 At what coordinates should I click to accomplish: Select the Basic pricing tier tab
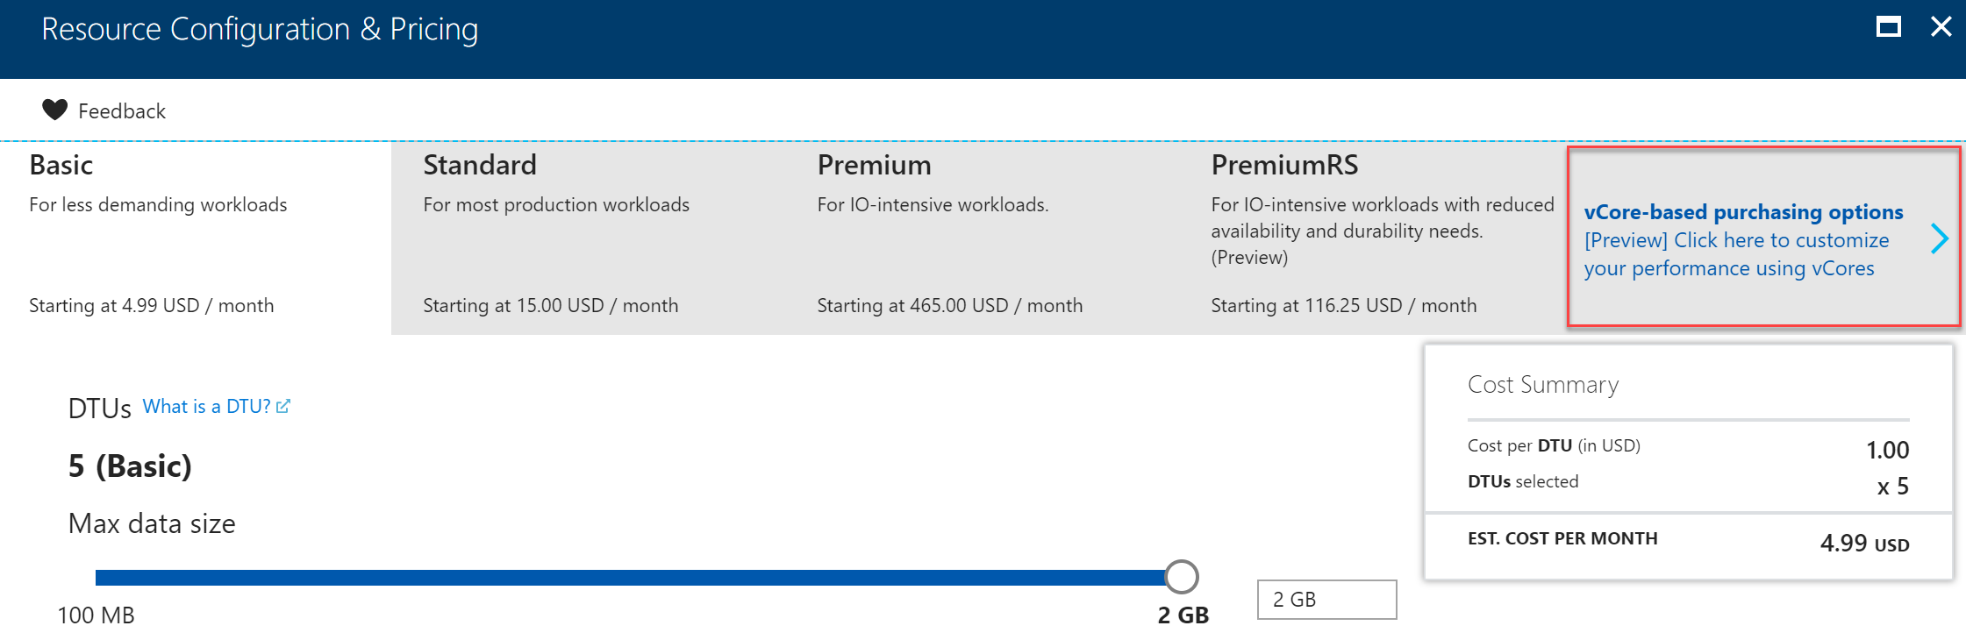[195, 237]
